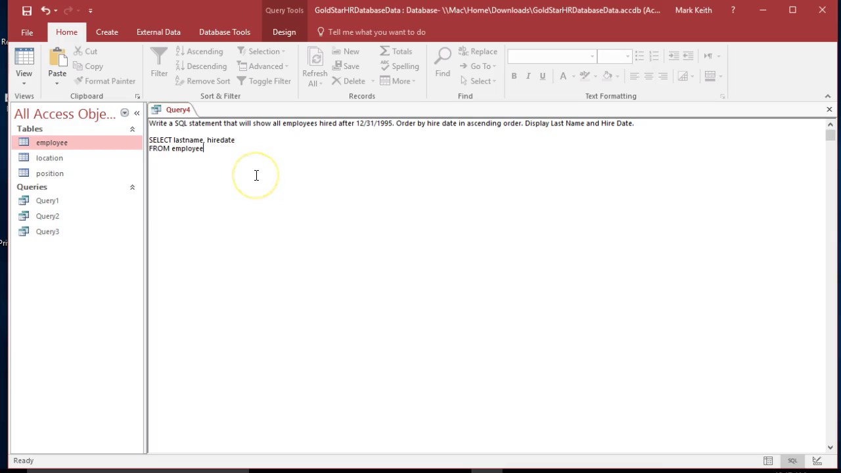Click New record command
This screenshot has width=841, height=473.
pos(346,51)
